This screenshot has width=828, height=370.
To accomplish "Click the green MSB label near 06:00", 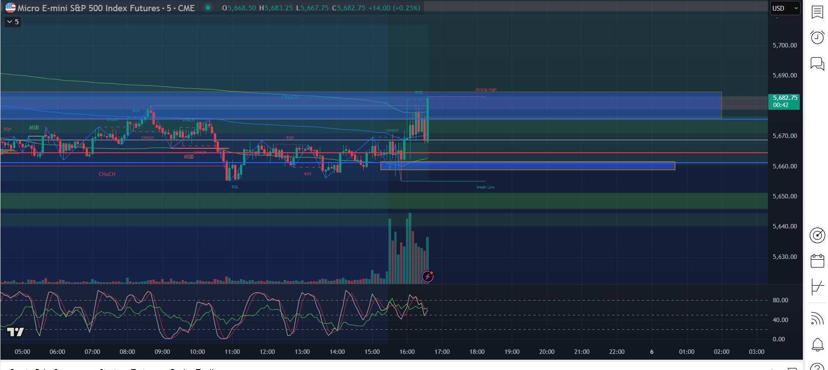I will [34, 128].
